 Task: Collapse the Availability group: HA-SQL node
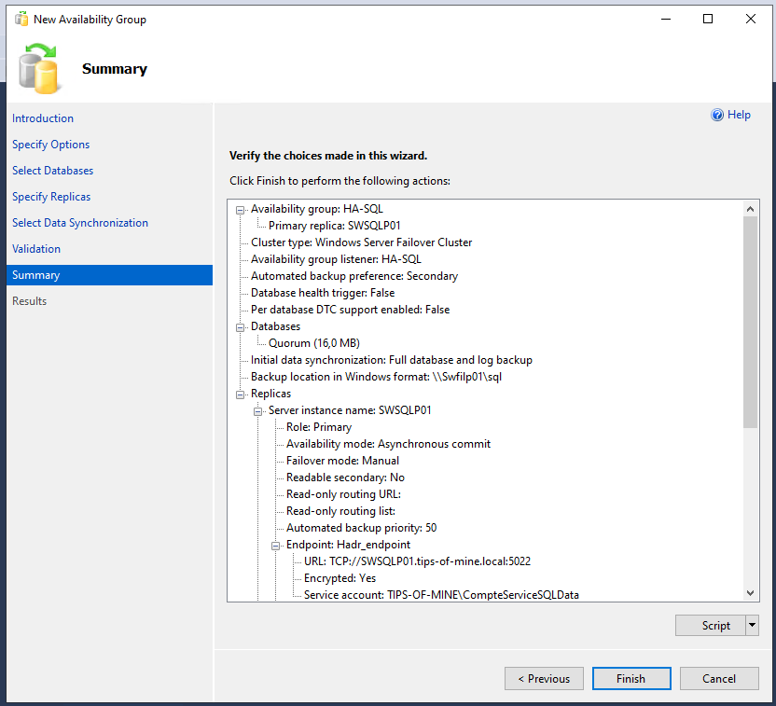tap(240, 210)
